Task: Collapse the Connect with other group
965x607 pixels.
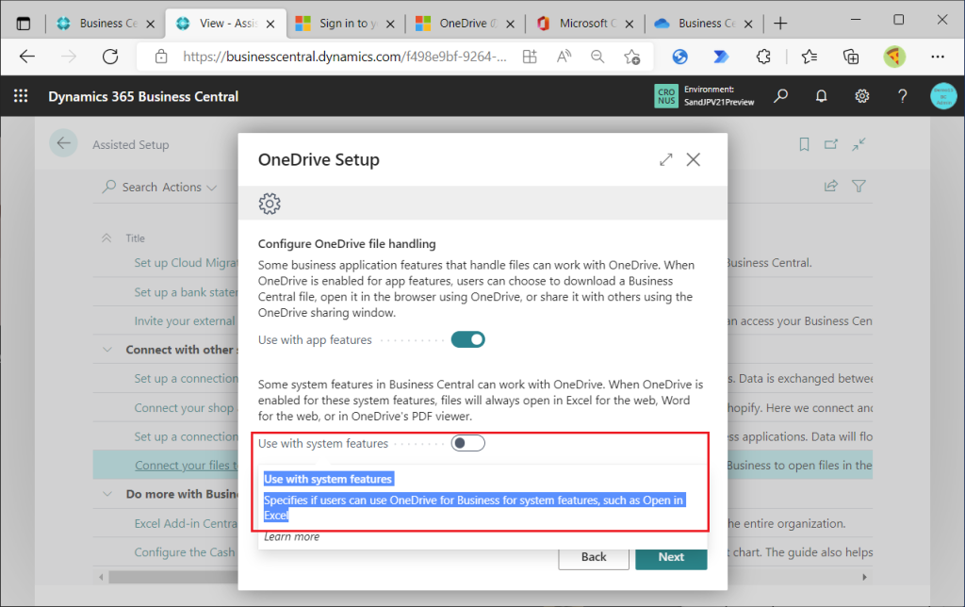Action: pyautogui.click(x=107, y=350)
